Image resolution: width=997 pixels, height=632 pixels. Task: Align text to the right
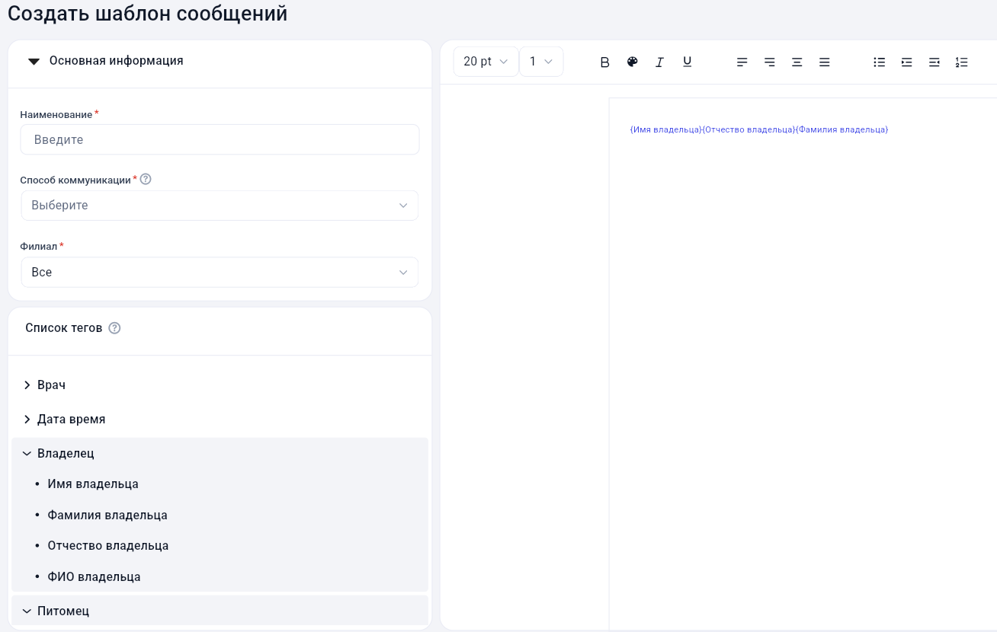point(770,62)
